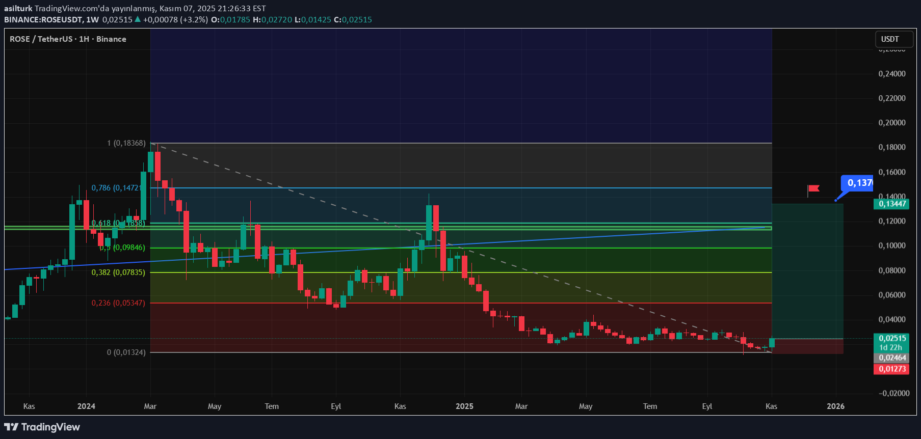The height and width of the screenshot is (439, 921).
Task: Click the TradingView logo at the bottom
Action: [42, 427]
